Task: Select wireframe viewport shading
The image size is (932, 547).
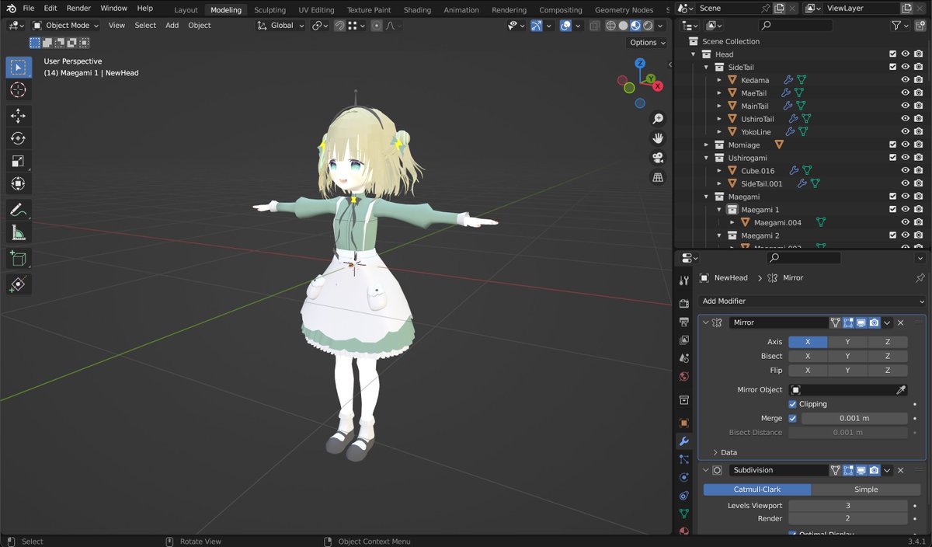Action: pos(610,26)
